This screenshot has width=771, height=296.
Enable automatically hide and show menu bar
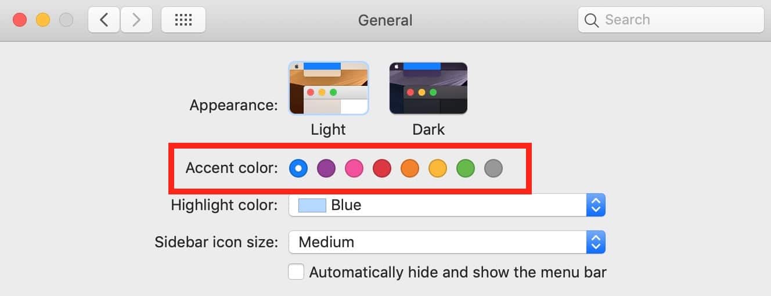click(x=296, y=272)
